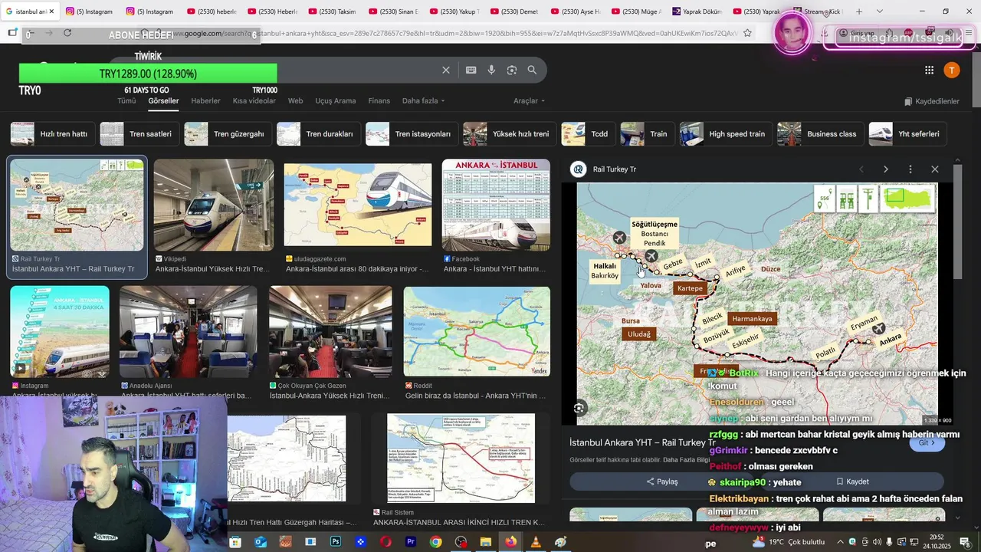This screenshot has height=552, width=981.
Task: Select the Yüksek hızlı treni suggestion chip
Action: (x=509, y=134)
